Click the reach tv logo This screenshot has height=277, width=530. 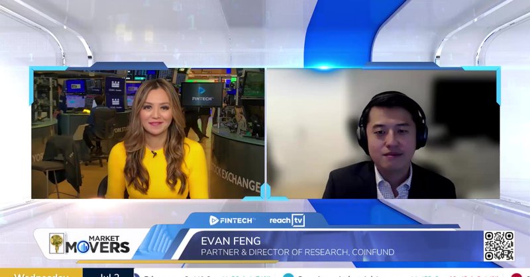point(287,220)
